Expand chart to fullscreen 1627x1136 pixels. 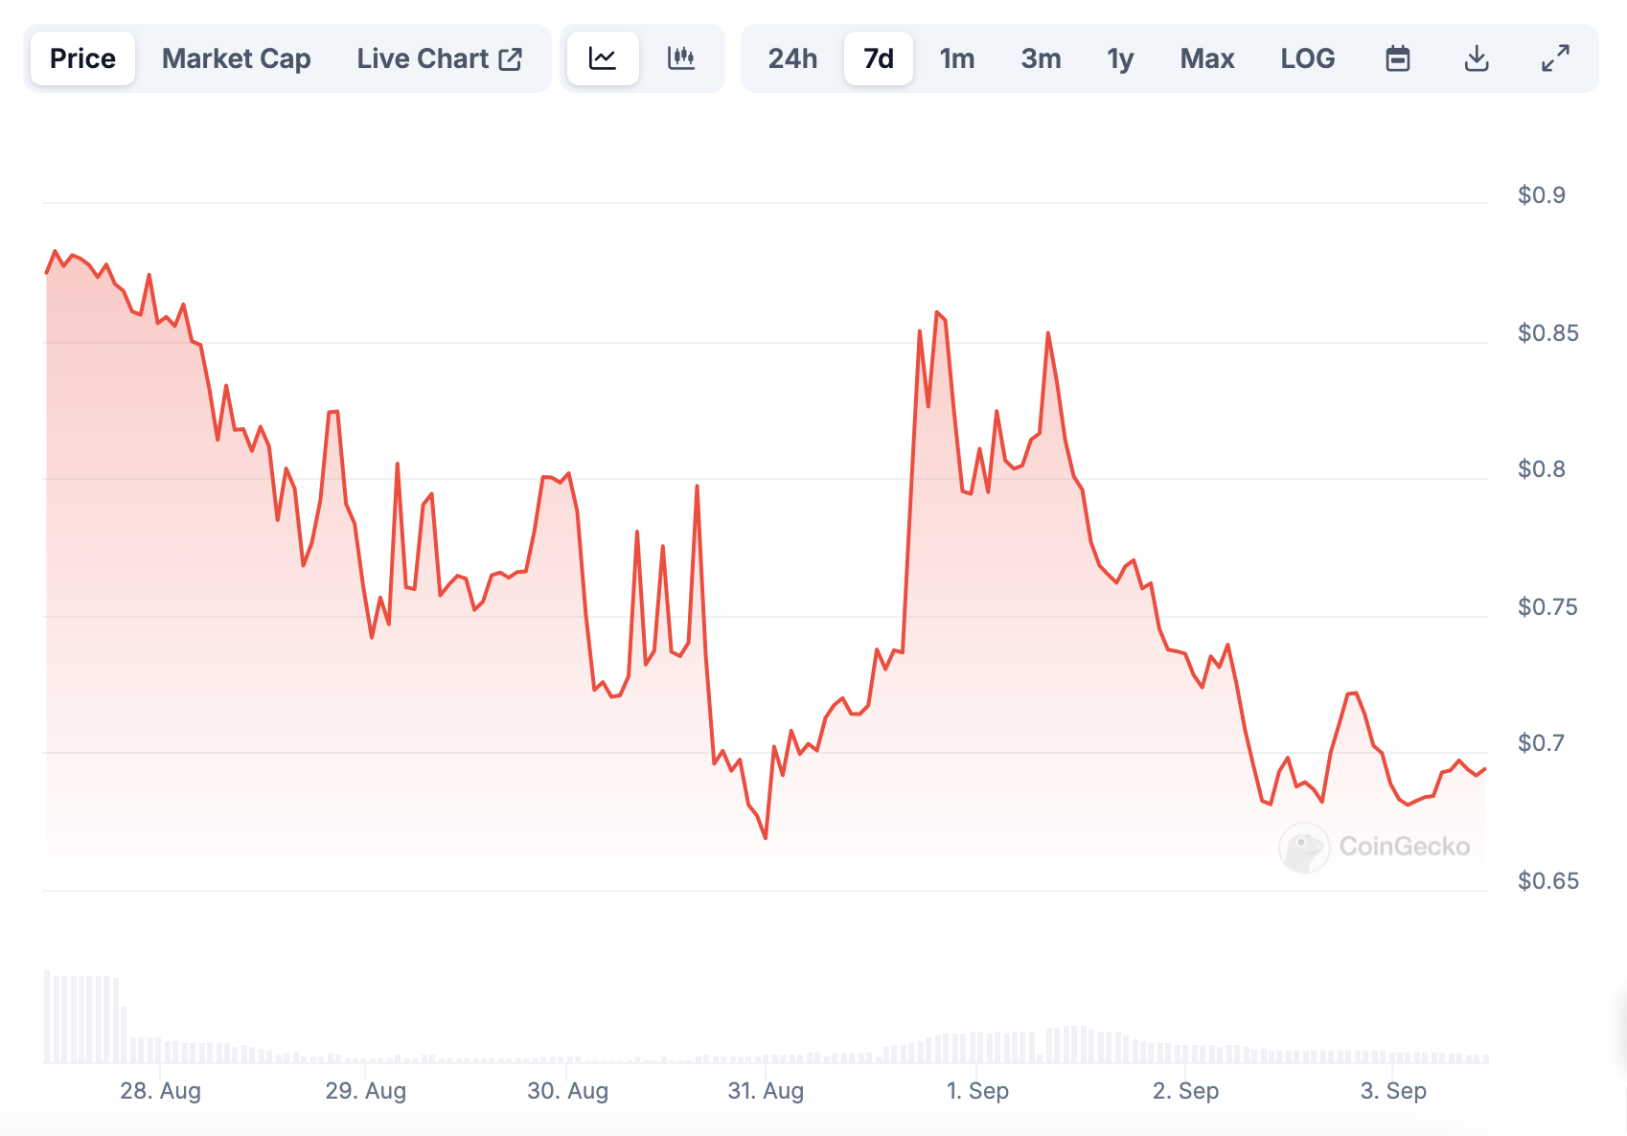click(1555, 58)
